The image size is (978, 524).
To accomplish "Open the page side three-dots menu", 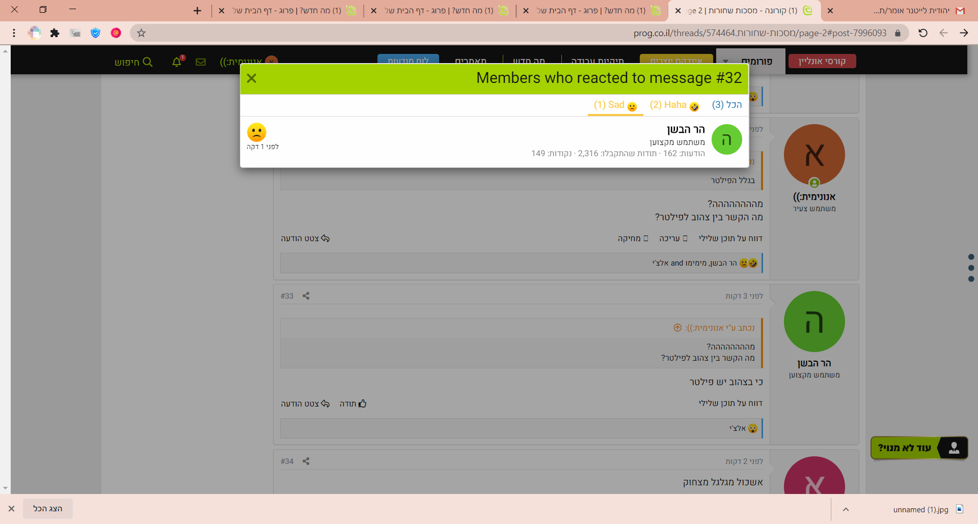I will coord(971,268).
